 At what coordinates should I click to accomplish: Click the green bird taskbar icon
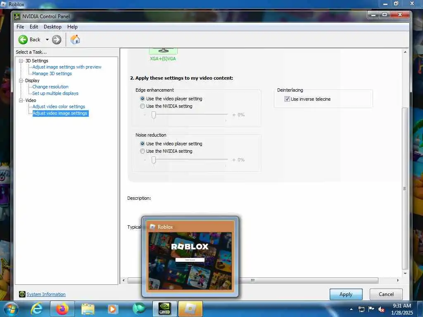[x=139, y=309]
